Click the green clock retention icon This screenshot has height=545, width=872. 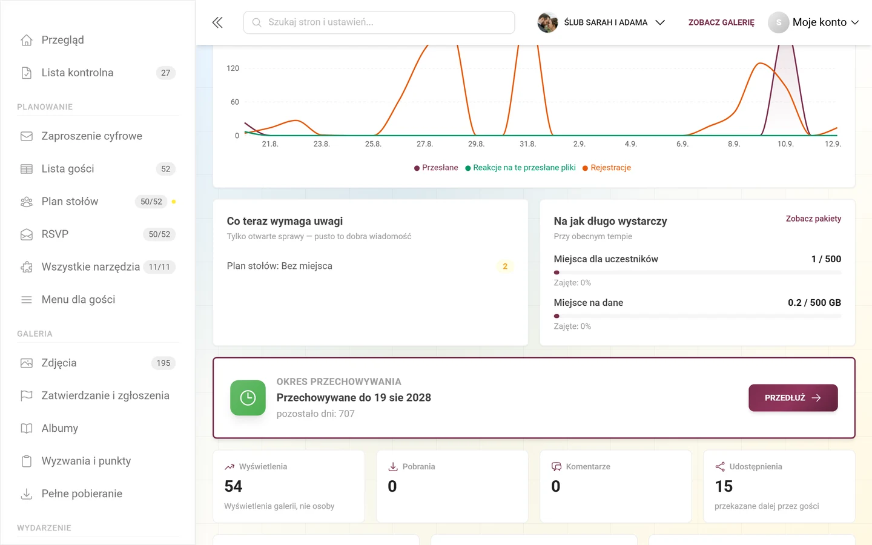pyautogui.click(x=248, y=398)
